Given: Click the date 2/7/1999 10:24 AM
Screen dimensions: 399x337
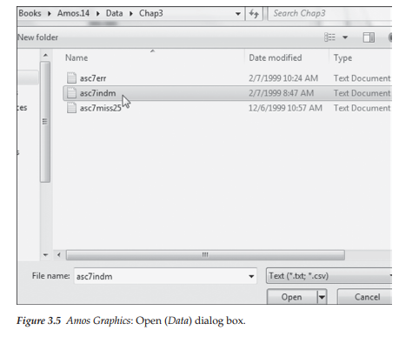Looking at the screenshot, I should pos(283,78).
